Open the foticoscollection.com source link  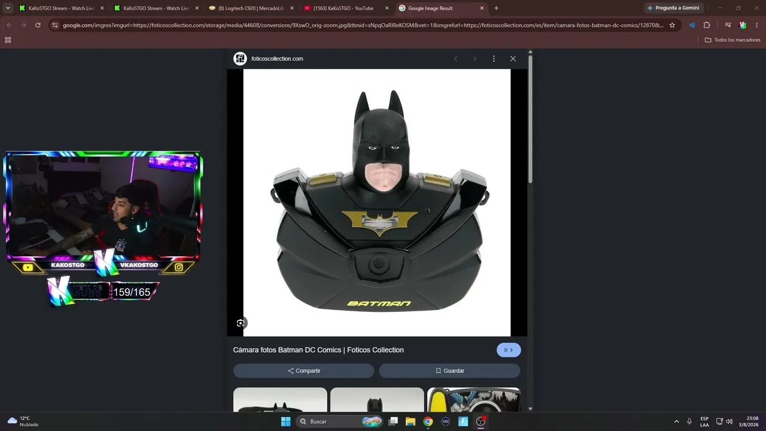coord(277,59)
